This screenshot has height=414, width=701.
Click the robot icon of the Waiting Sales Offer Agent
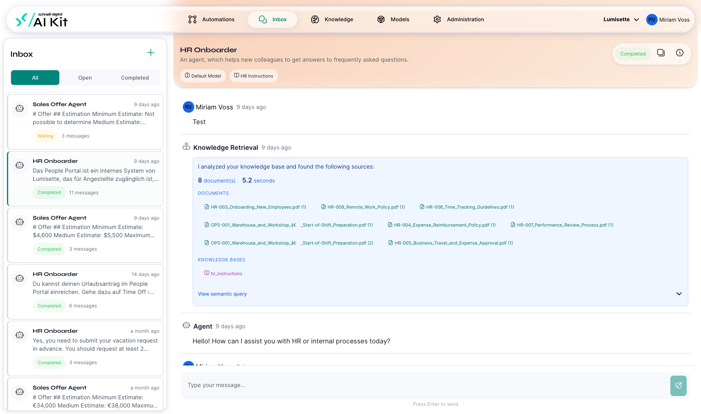pyautogui.click(x=20, y=109)
